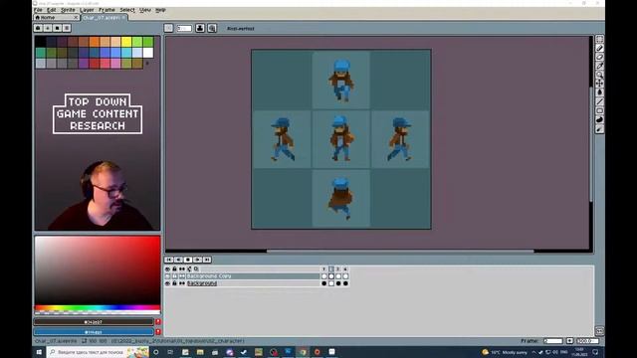Open the Sprite menu
This screenshot has width=637, height=358.
pyautogui.click(x=68, y=10)
